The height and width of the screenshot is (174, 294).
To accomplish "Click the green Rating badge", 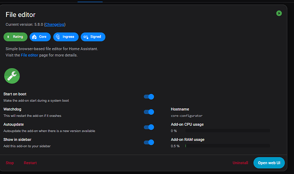I will [x=15, y=37].
